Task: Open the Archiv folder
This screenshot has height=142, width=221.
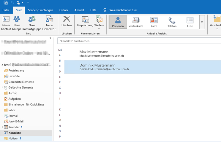Action: tap(12, 93)
